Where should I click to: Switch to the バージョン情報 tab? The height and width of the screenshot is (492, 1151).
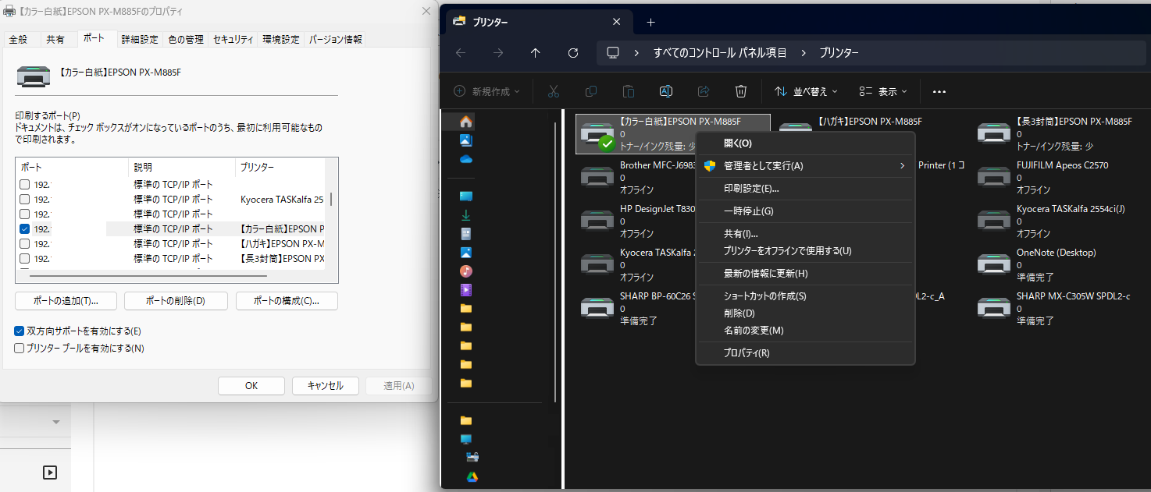336,39
